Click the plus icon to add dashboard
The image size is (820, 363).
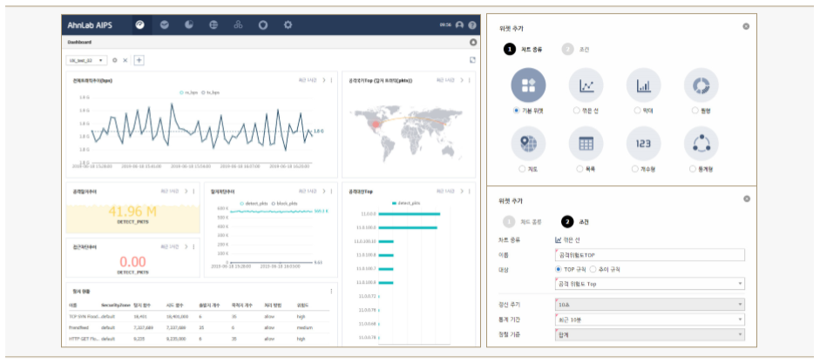tap(139, 60)
